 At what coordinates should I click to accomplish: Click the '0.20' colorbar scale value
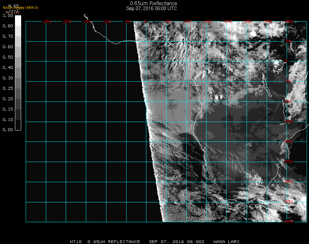coord(8,99)
